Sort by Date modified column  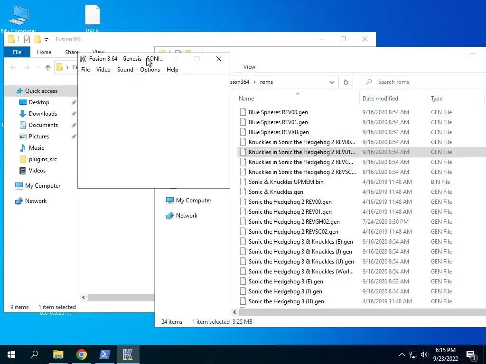coord(380,99)
